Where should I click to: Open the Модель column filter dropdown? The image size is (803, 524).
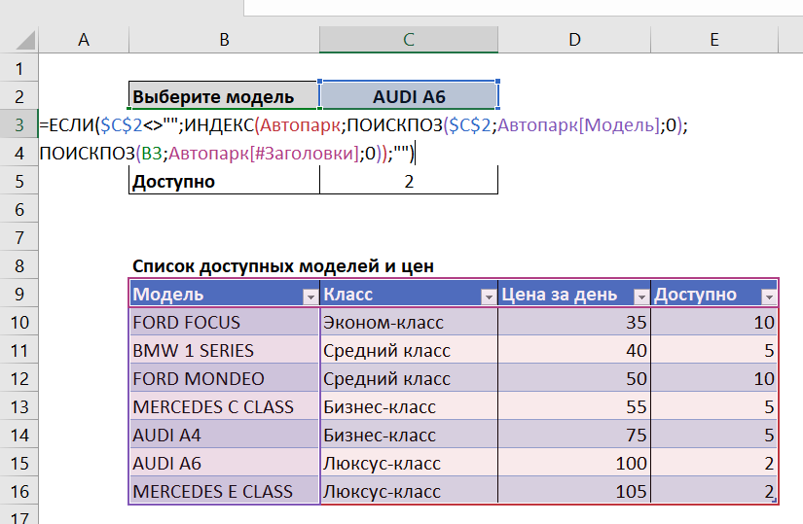tap(310, 297)
